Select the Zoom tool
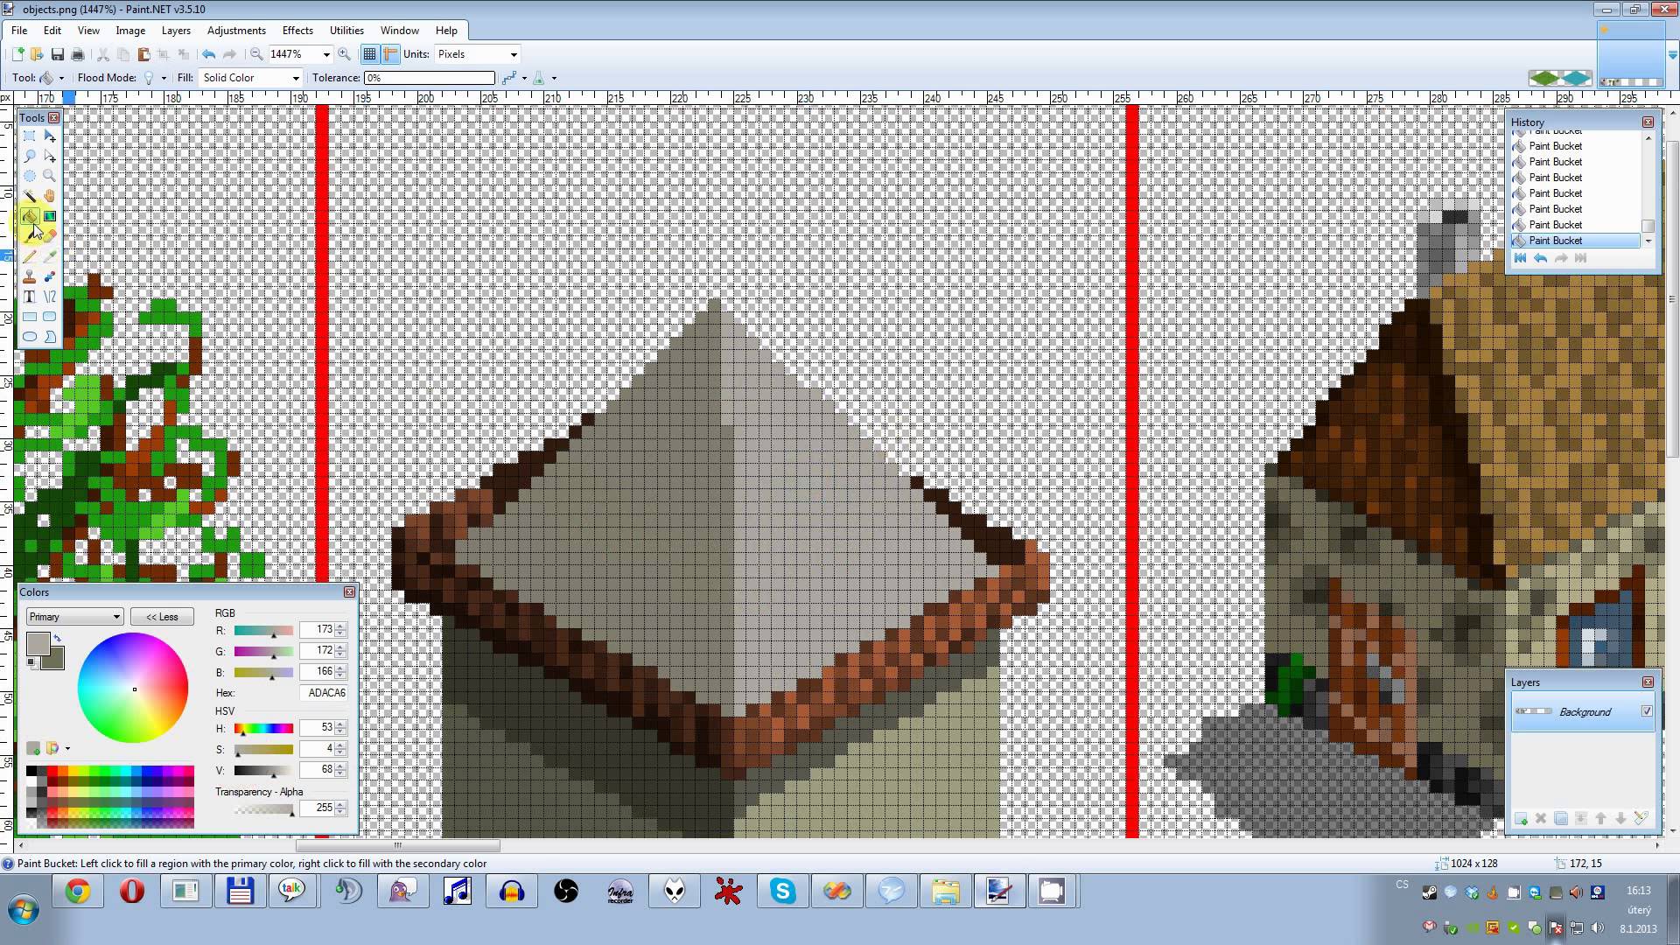This screenshot has width=1680, height=945. pyautogui.click(x=48, y=175)
